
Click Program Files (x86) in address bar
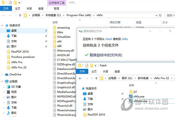[x=79, y=15]
